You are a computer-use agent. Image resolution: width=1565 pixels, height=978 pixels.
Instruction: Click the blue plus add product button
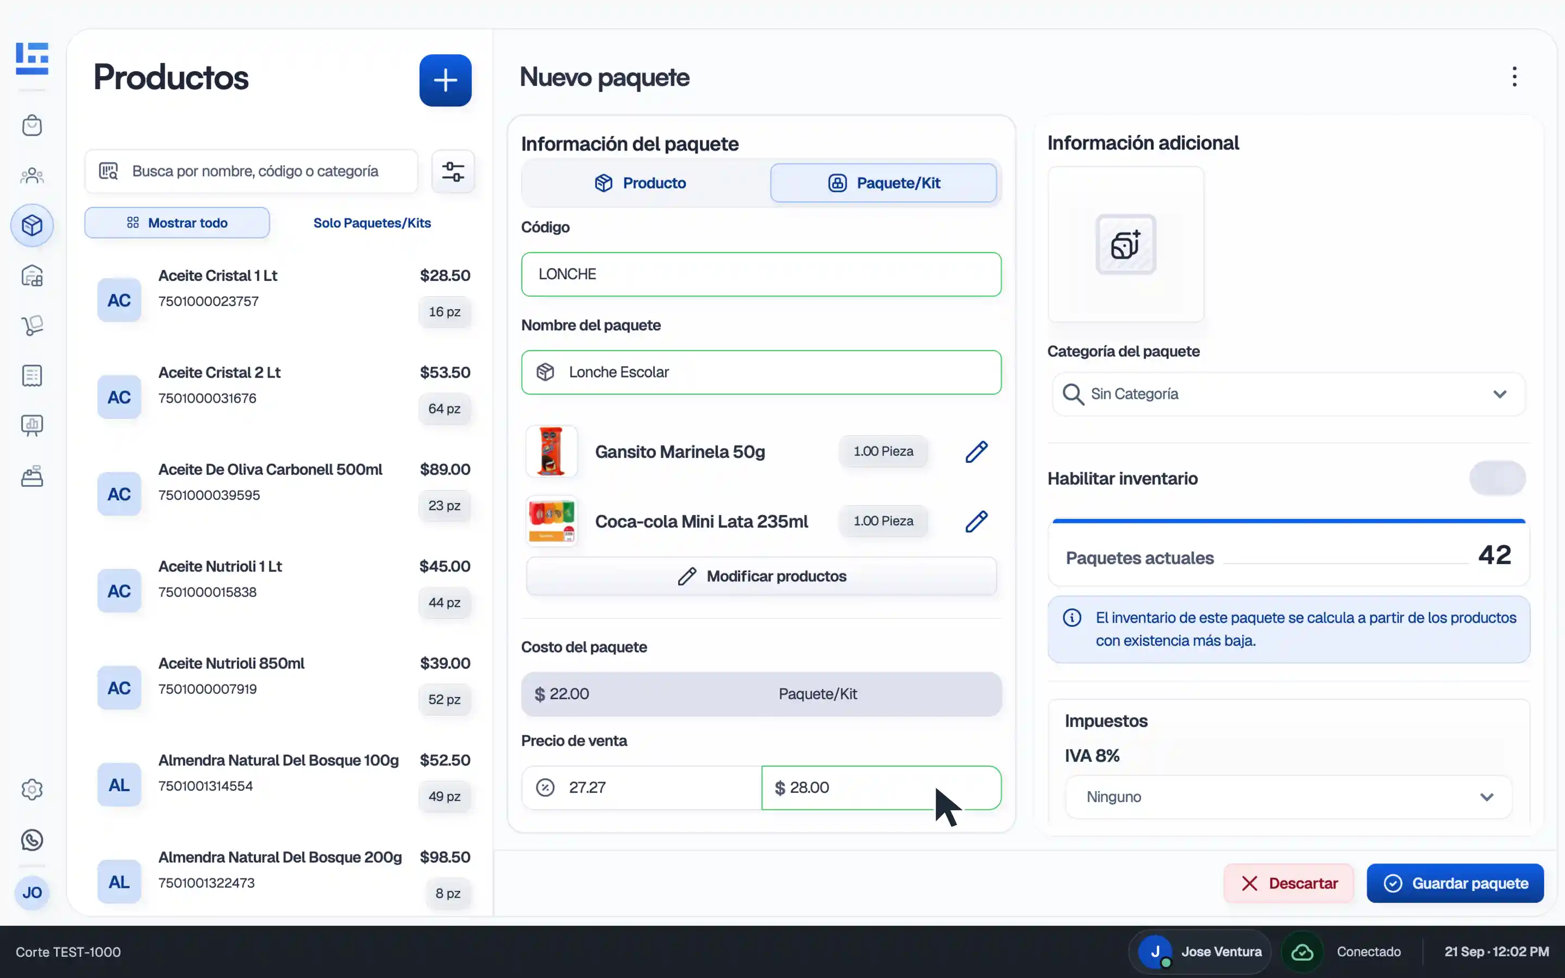(445, 80)
